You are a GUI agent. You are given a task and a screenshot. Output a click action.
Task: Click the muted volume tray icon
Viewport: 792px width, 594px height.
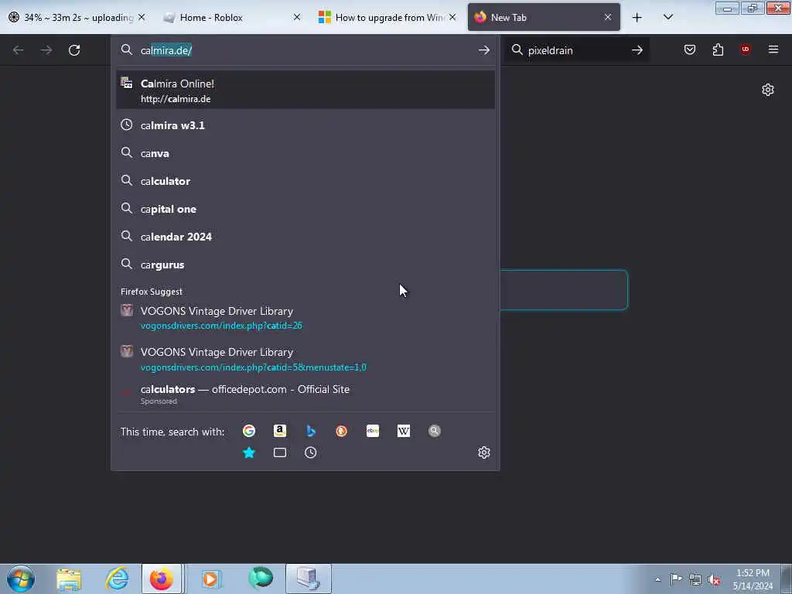pyautogui.click(x=714, y=580)
